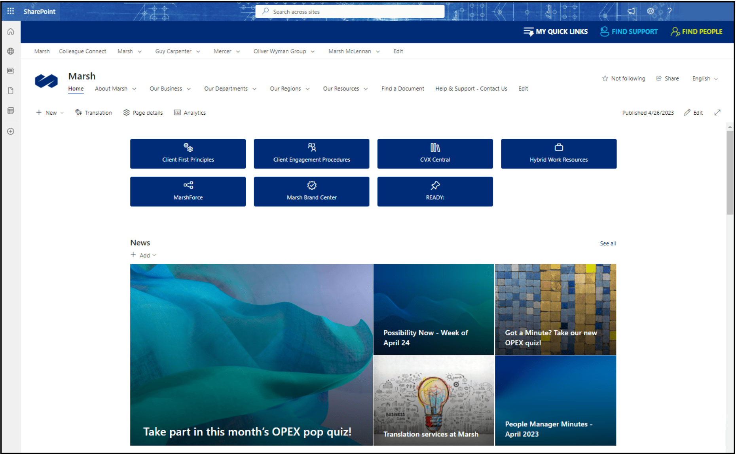This screenshot has width=736, height=454.
Task: Select the Home tab in site navigation
Action: [76, 89]
